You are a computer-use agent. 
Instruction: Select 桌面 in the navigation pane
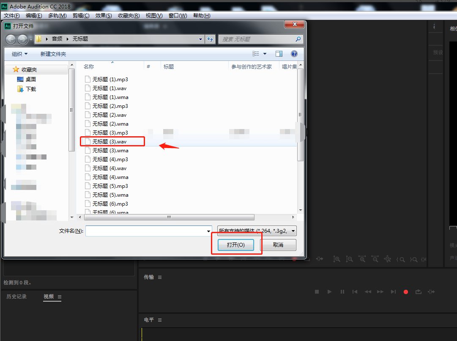click(26, 80)
